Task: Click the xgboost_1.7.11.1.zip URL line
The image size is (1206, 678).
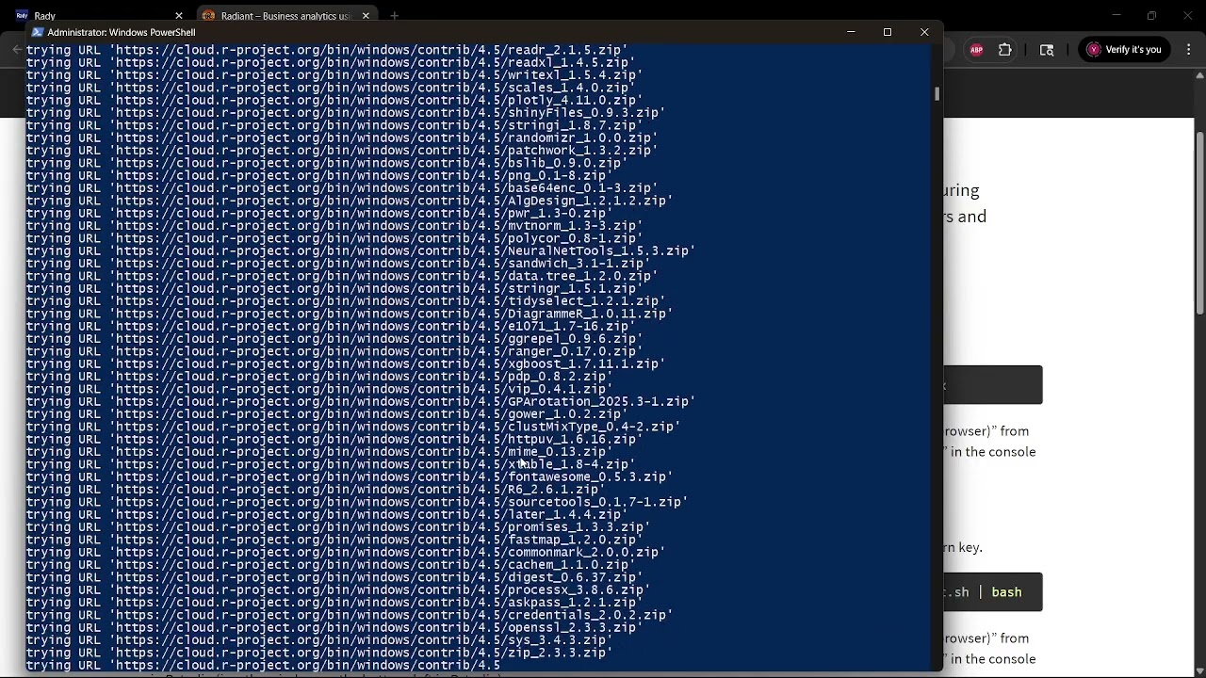Action: pyautogui.click(x=346, y=363)
